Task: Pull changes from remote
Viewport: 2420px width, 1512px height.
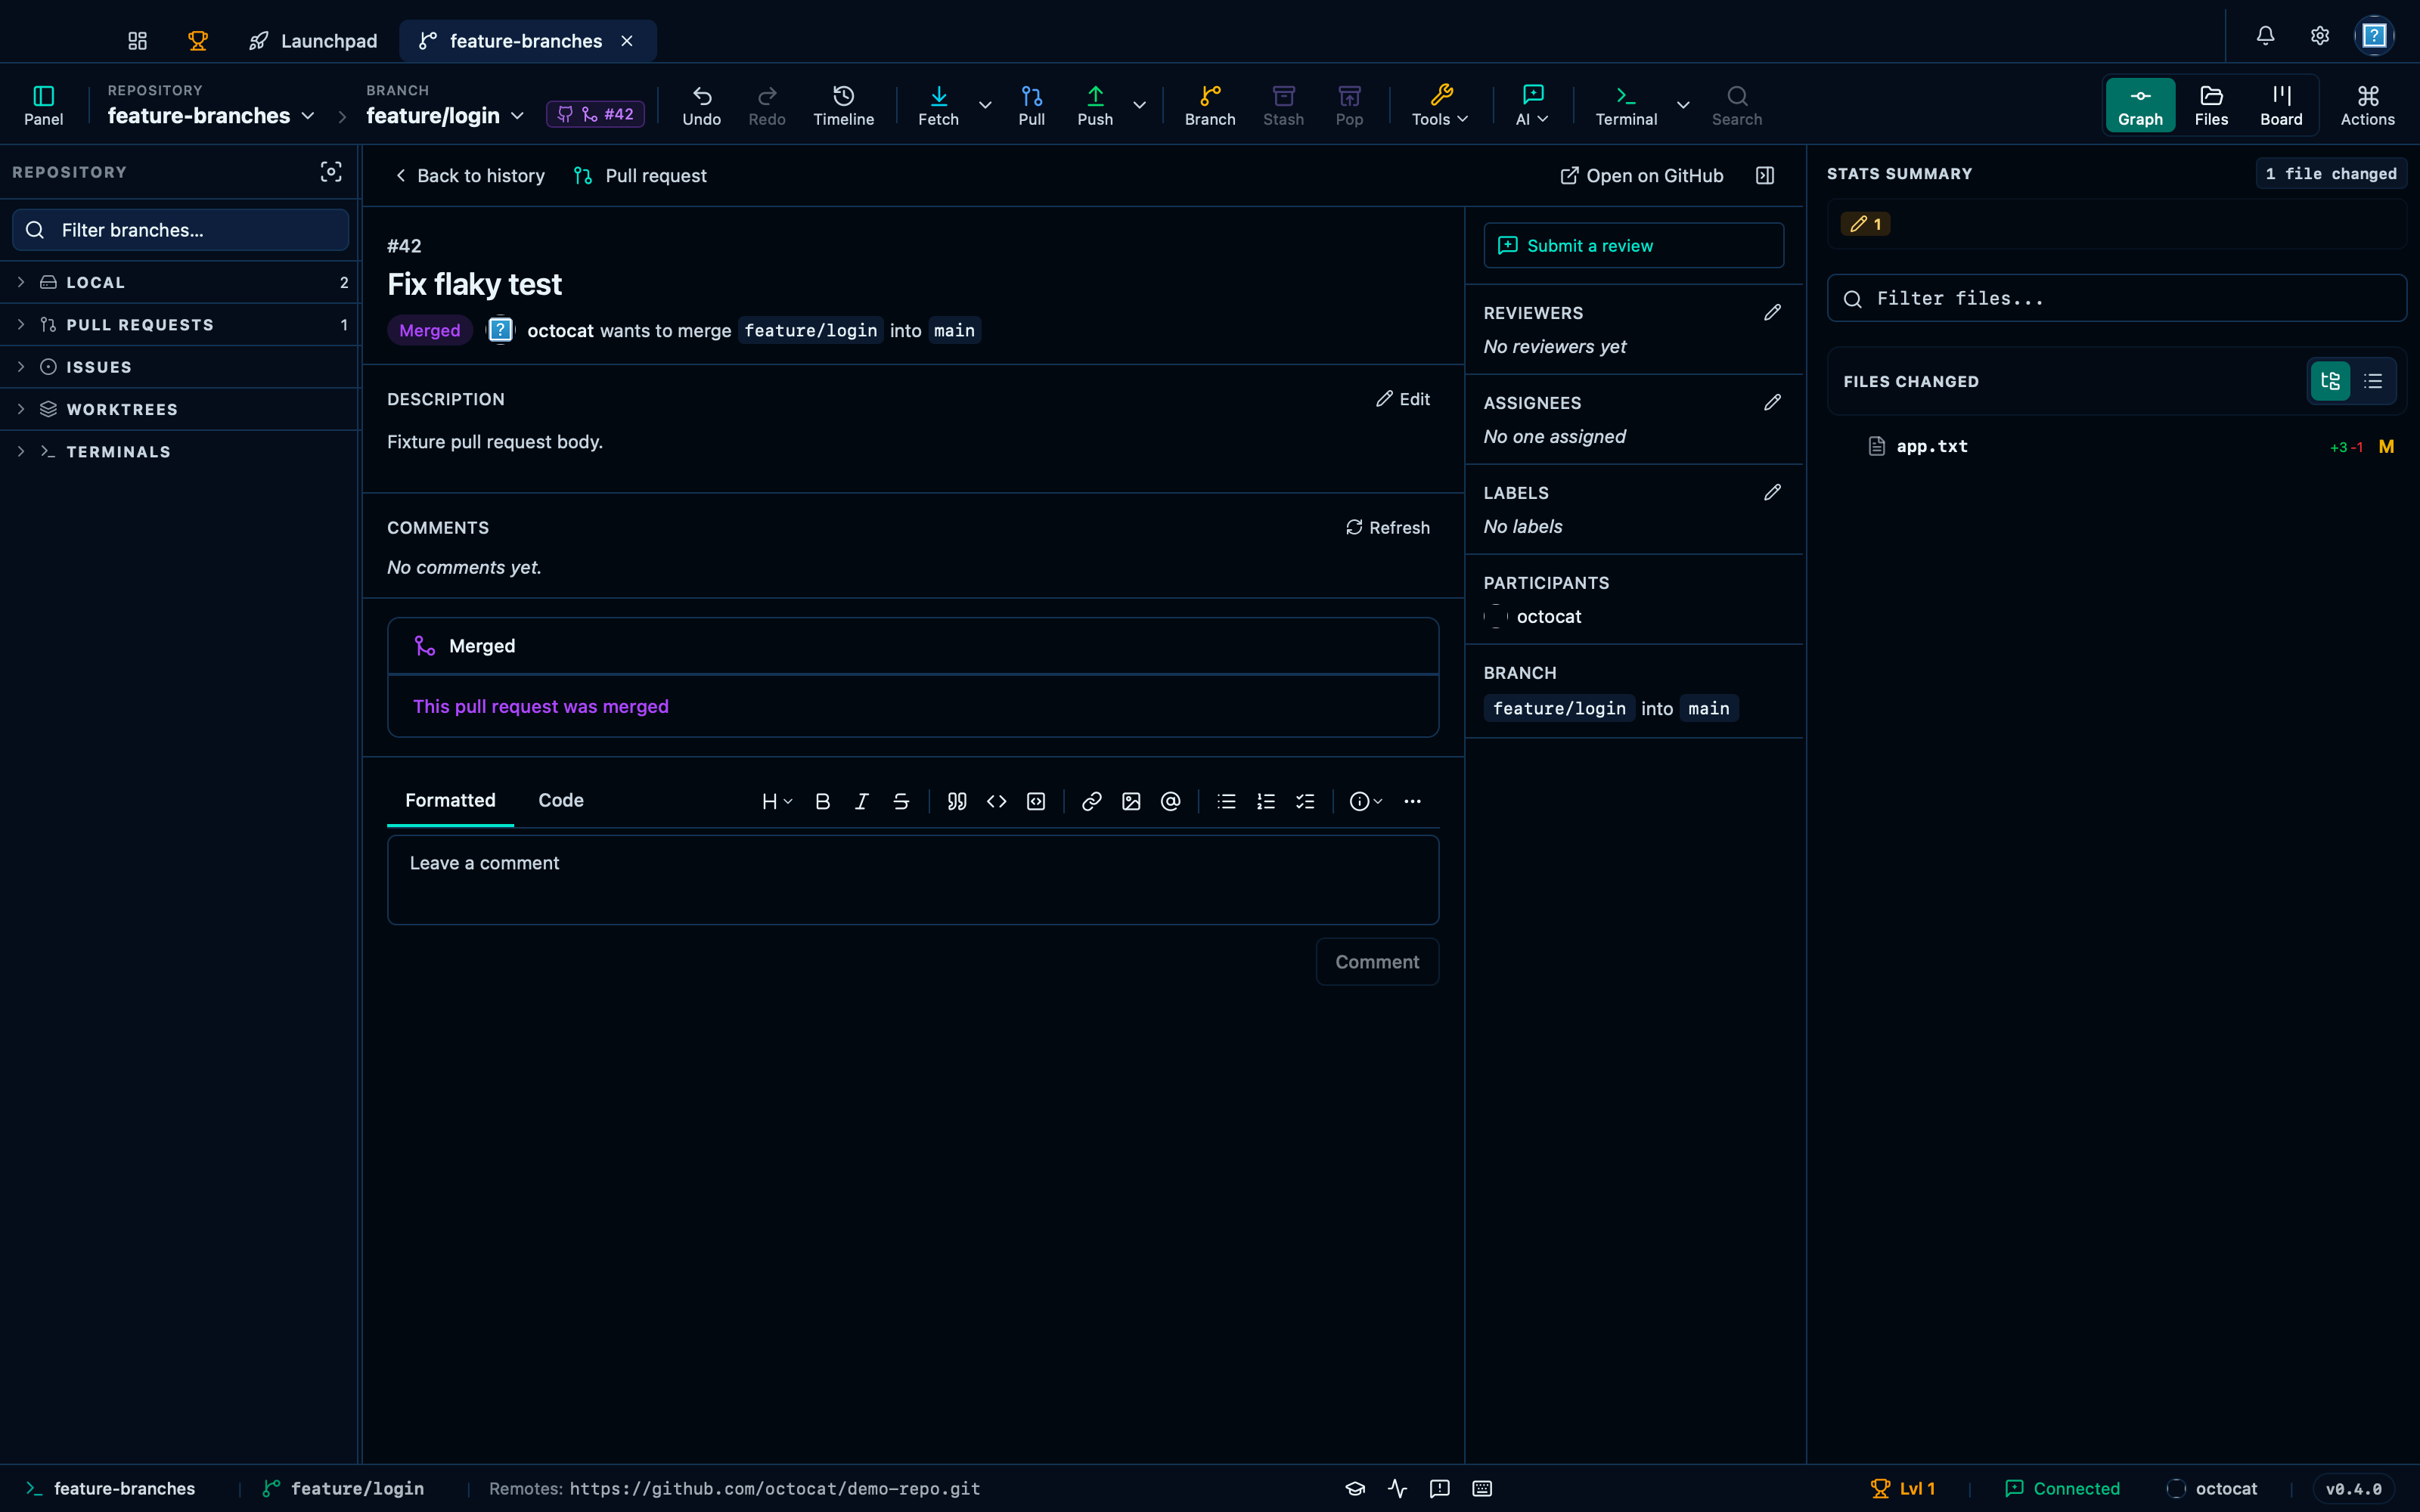Action: pos(1031,105)
